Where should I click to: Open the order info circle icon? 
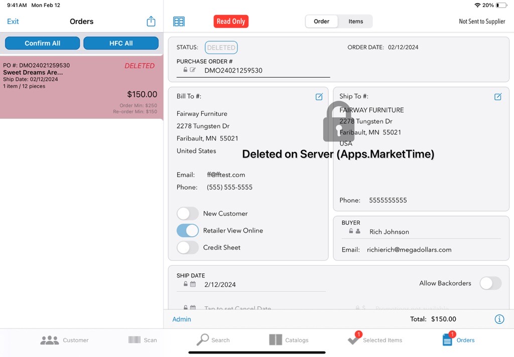[x=499, y=319]
